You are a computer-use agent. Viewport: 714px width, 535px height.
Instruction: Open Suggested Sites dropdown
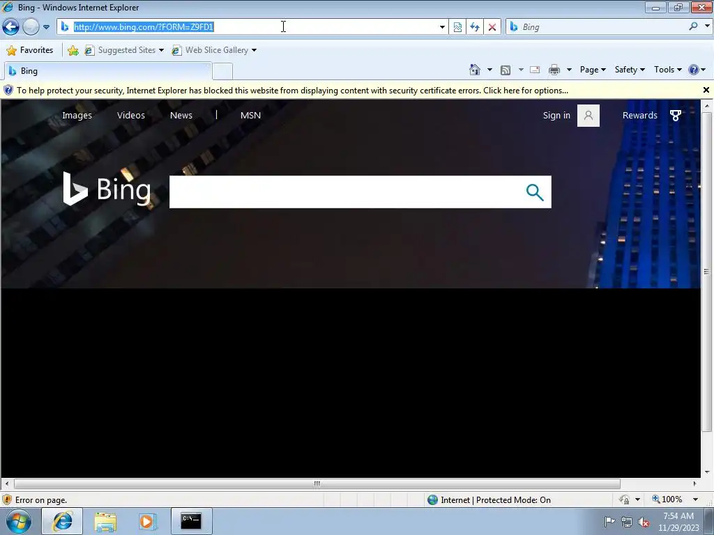point(124,50)
